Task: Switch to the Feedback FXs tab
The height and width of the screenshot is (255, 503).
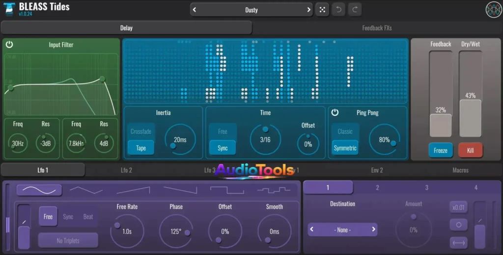Action: tap(377, 28)
